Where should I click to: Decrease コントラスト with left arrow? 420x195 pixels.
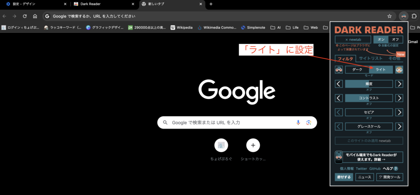coord(339,98)
